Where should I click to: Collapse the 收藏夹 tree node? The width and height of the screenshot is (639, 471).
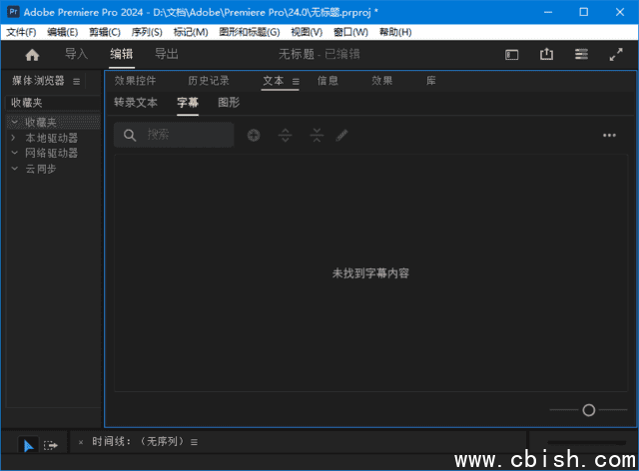[x=15, y=122]
